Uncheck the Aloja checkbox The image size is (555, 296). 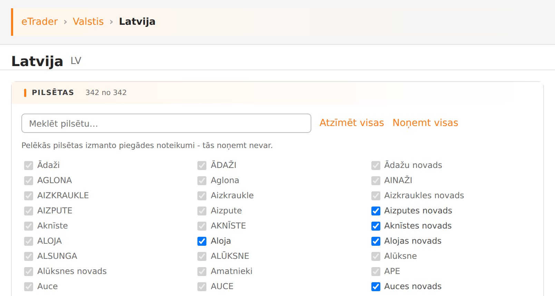(x=202, y=241)
